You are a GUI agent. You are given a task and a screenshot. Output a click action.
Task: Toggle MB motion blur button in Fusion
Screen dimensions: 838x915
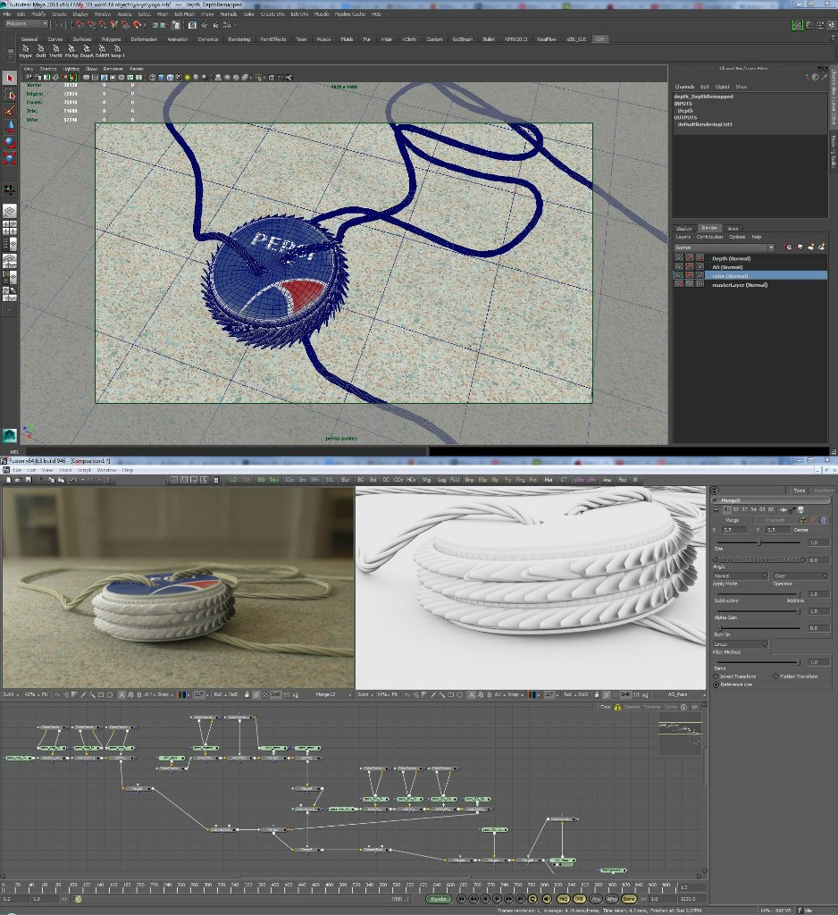(x=580, y=899)
